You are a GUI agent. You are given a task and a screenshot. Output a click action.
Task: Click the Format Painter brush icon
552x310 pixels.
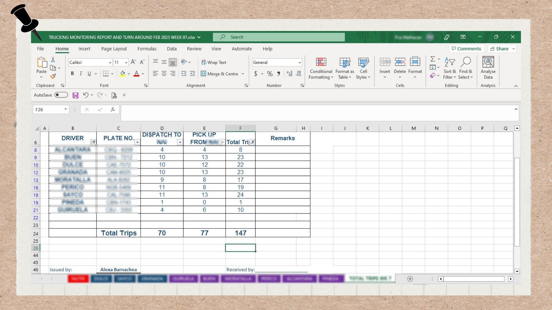click(x=53, y=76)
